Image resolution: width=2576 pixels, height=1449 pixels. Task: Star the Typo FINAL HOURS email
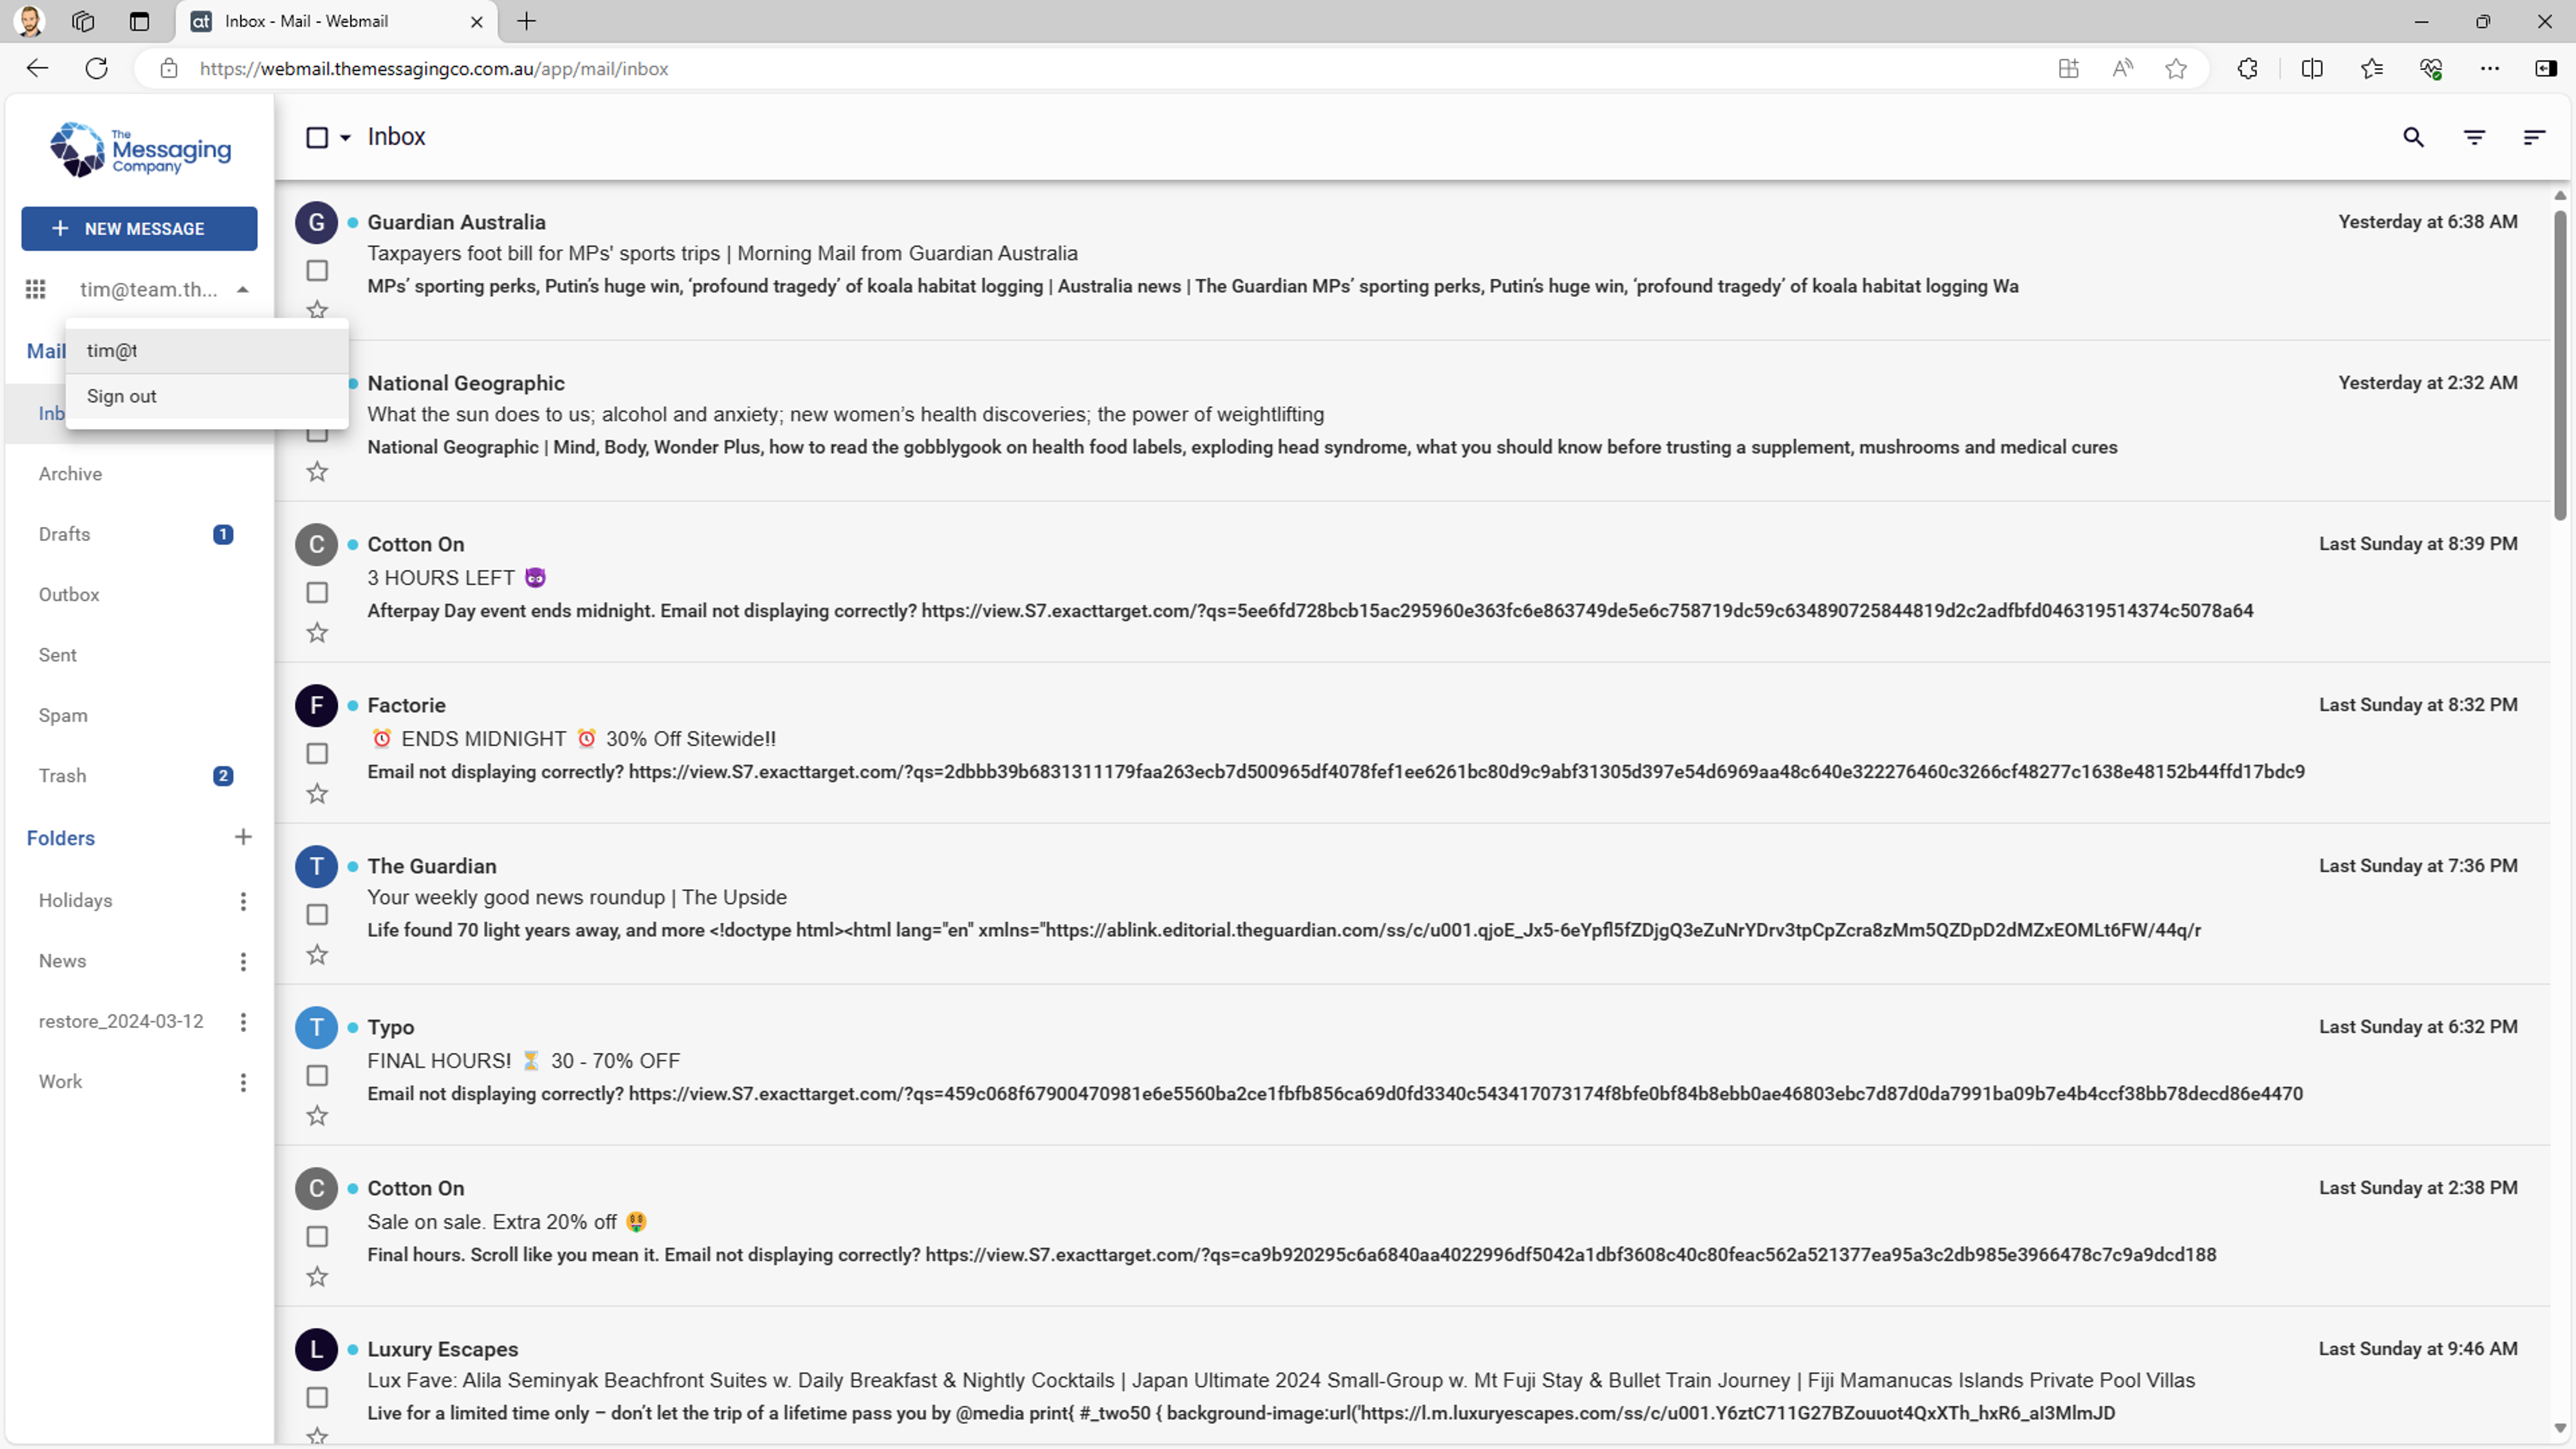pos(317,1115)
